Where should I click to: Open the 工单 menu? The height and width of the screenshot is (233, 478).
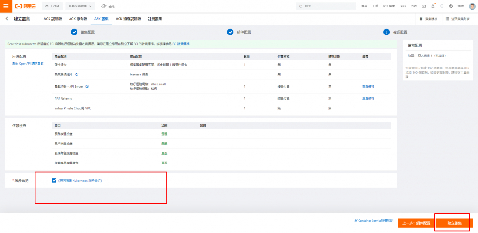pyautogui.click(x=375, y=6)
